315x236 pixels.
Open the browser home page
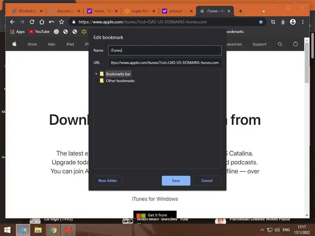(x=42, y=22)
